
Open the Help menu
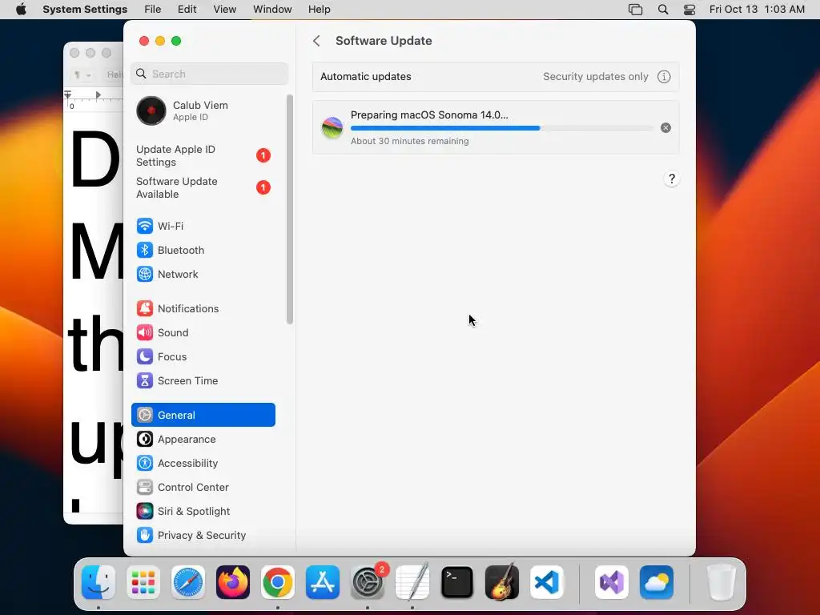point(319,10)
